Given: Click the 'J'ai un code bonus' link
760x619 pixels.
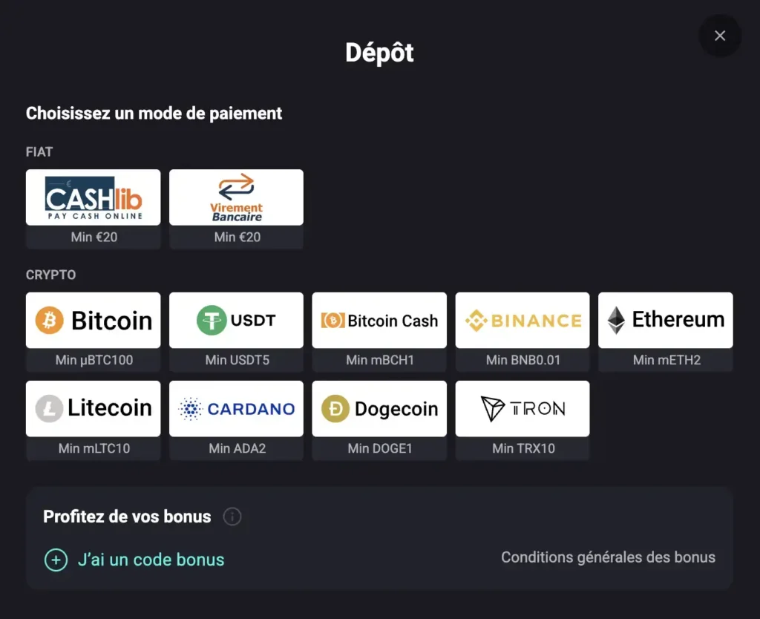Looking at the screenshot, I should click(151, 560).
